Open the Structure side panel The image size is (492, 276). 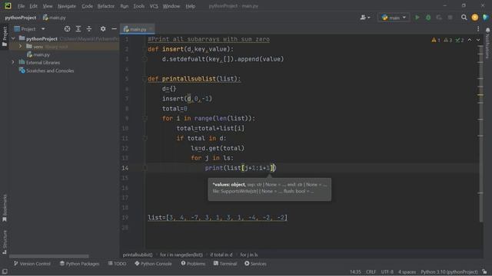point(5,242)
